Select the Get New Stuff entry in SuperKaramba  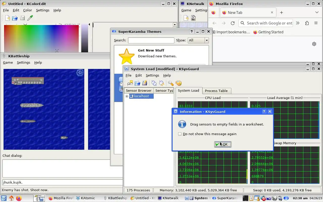click(x=161, y=56)
